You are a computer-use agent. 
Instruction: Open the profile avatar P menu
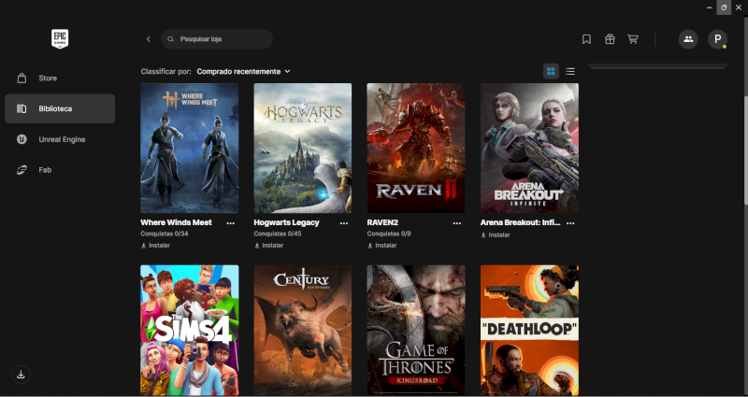717,39
